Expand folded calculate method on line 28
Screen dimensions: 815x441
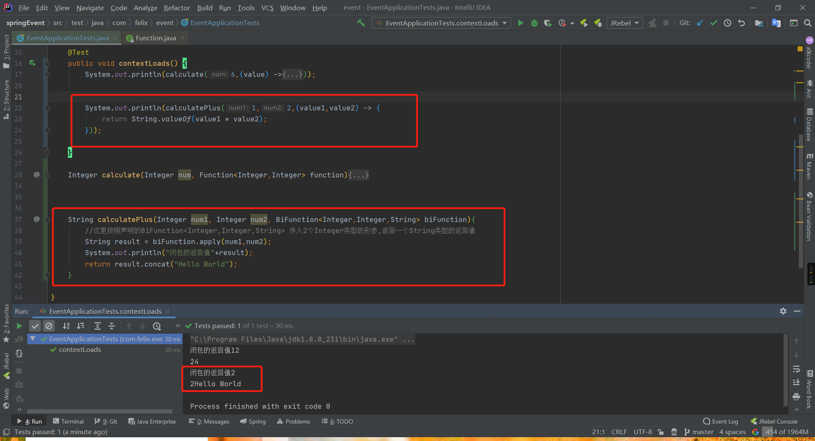(48, 175)
